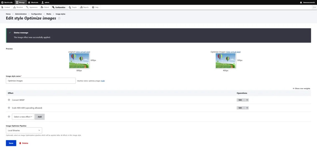Click view actual size for the original image
Screen dimensions: 317x160
click(83, 52)
